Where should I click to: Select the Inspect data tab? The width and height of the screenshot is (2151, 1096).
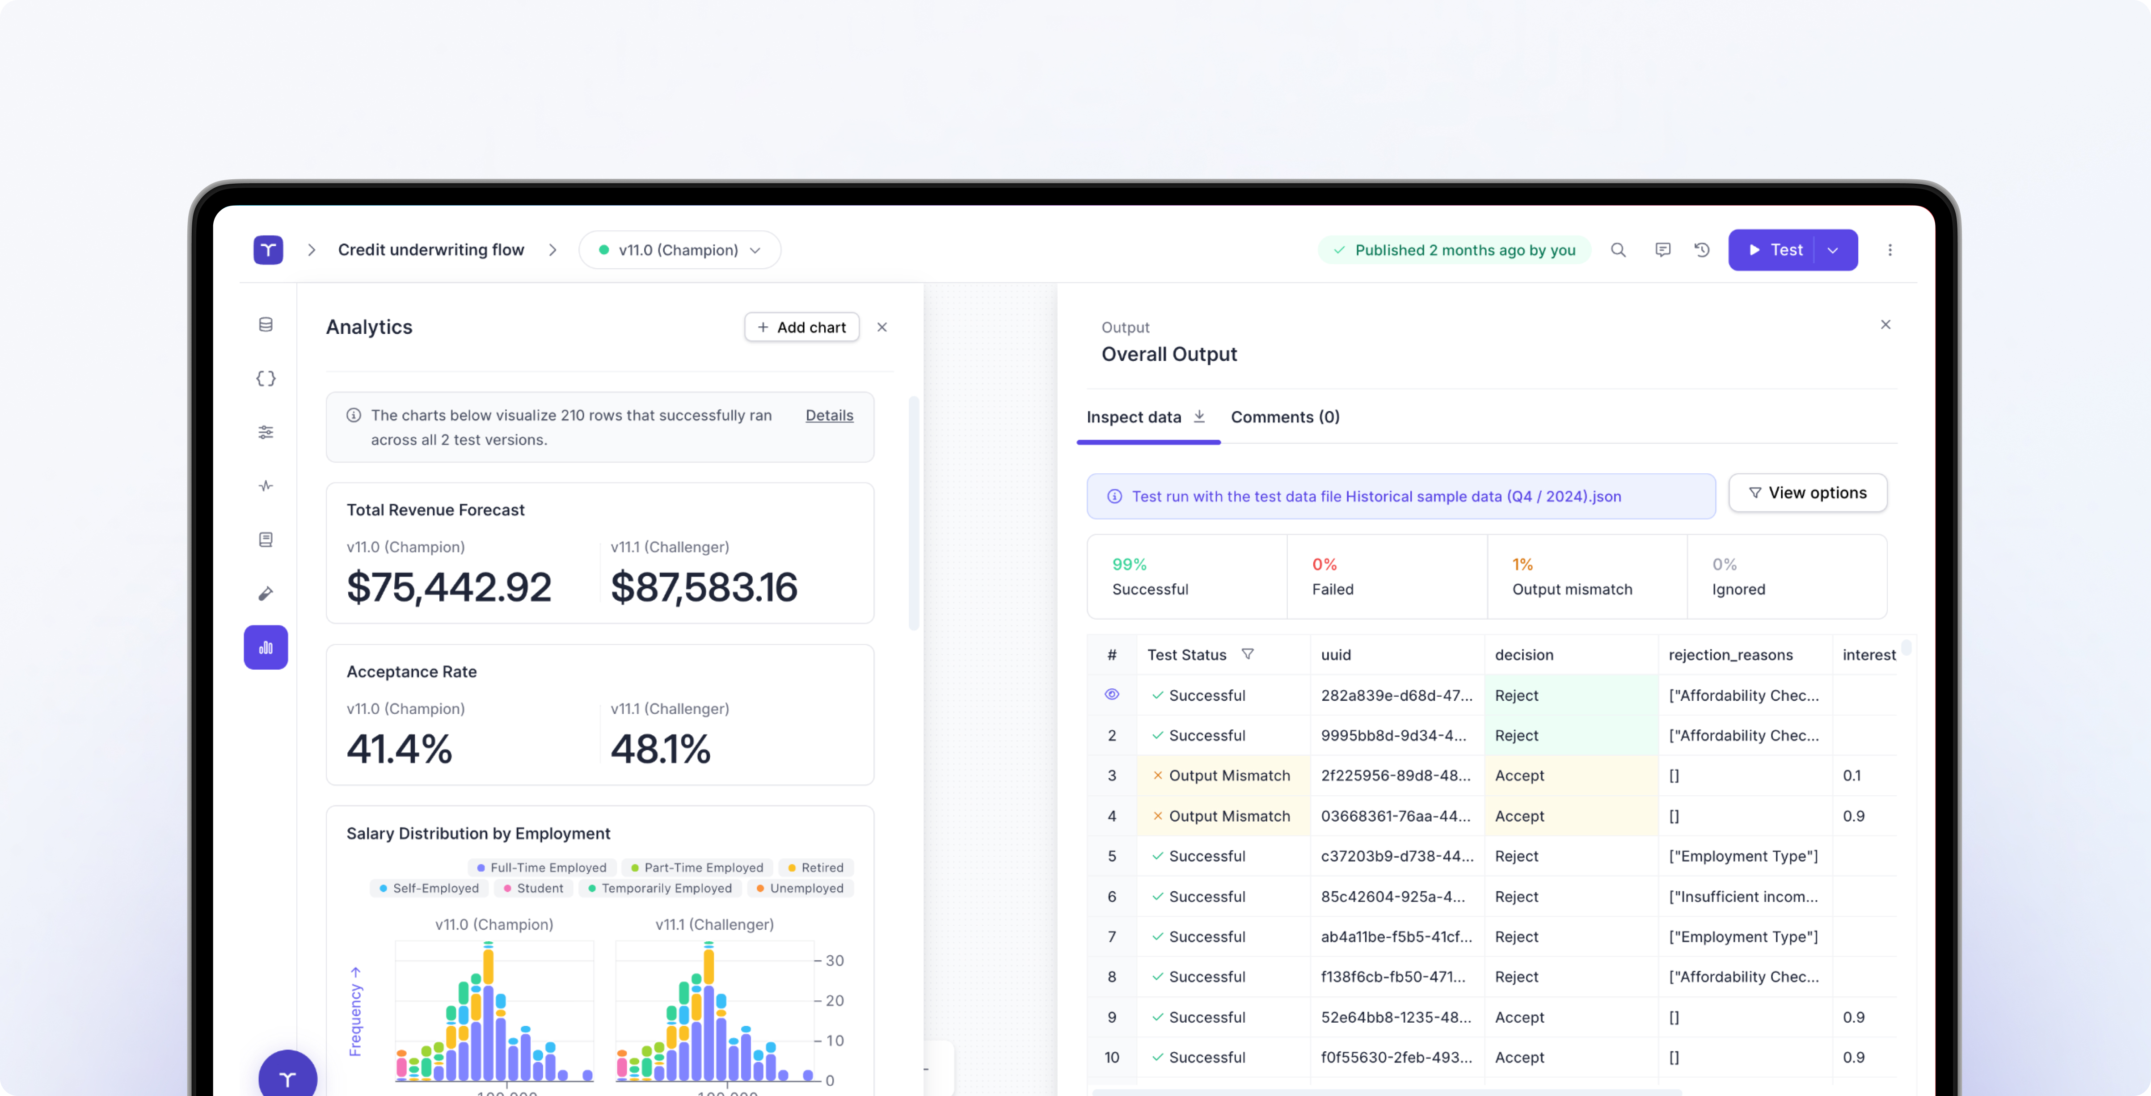(x=1133, y=417)
